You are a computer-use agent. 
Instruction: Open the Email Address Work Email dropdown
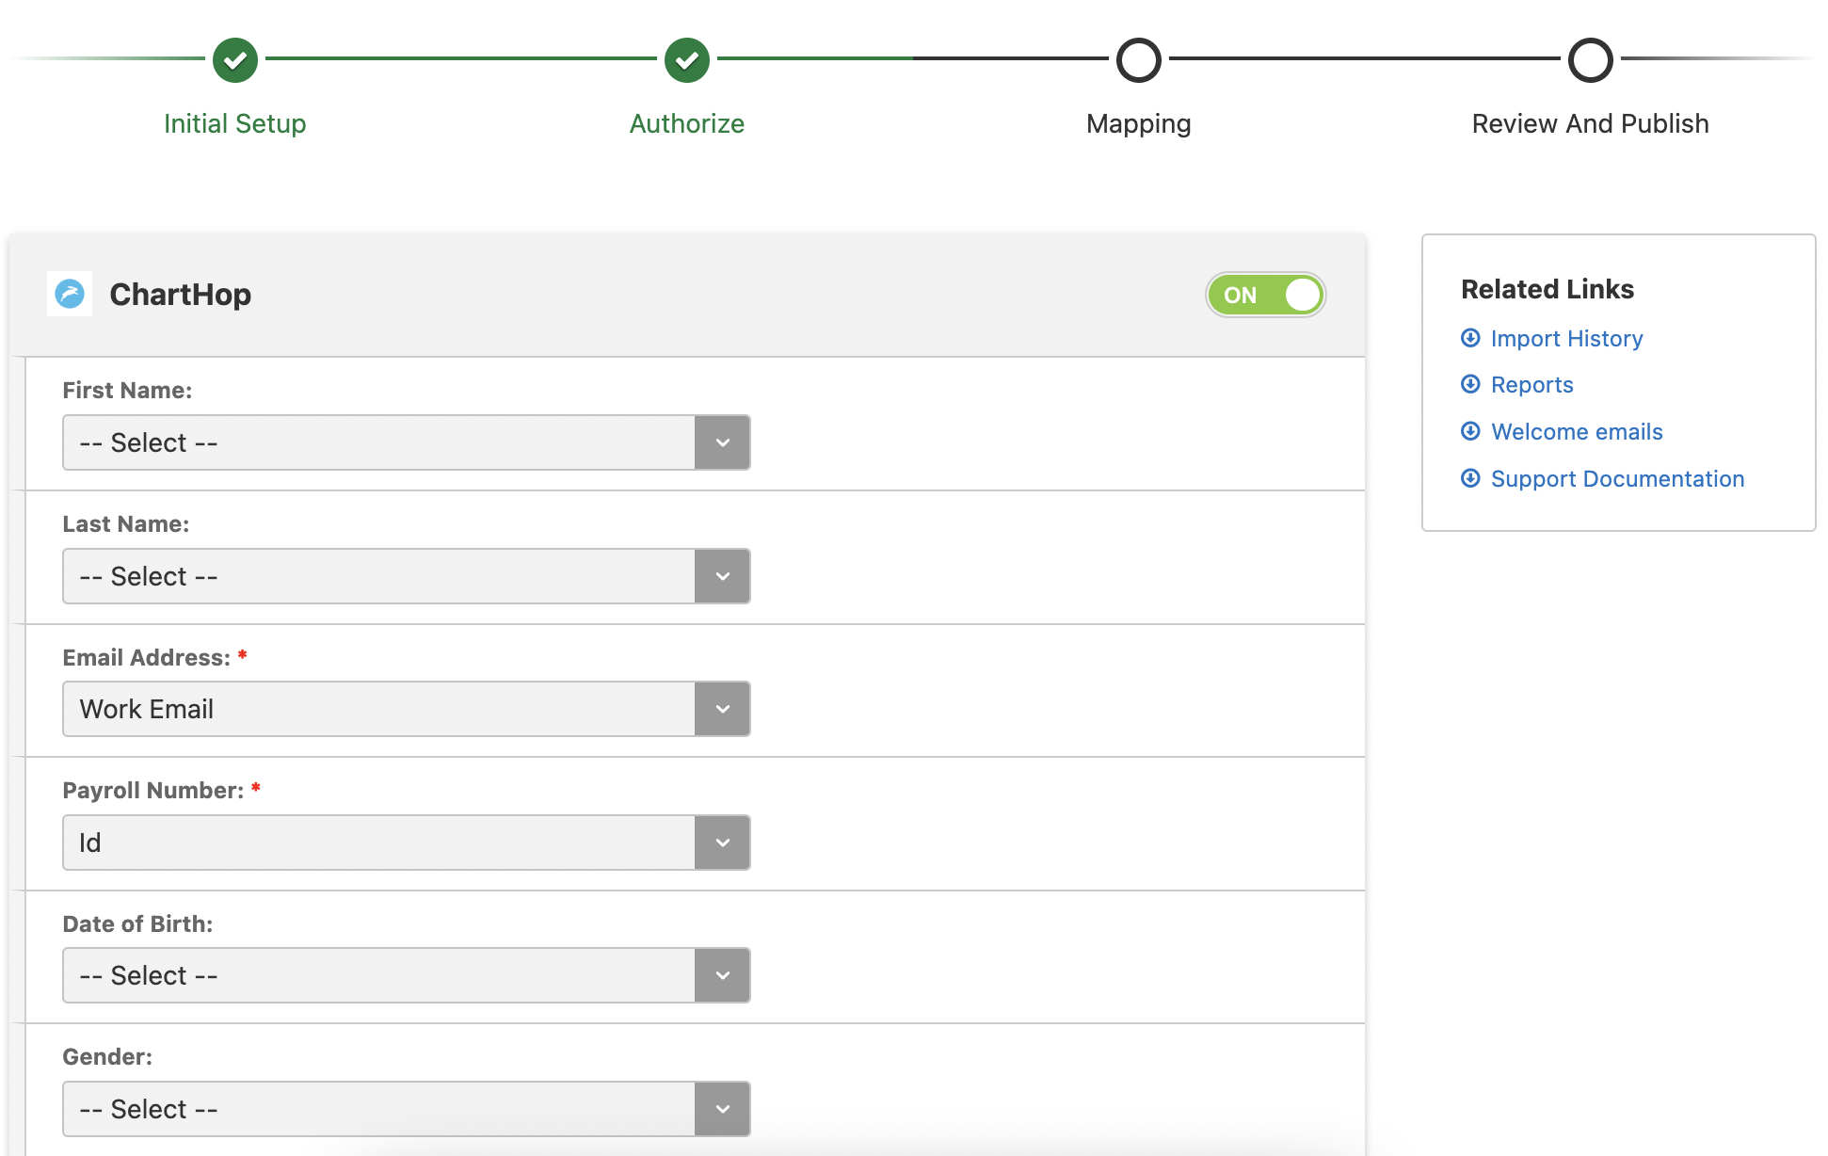point(407,709)
